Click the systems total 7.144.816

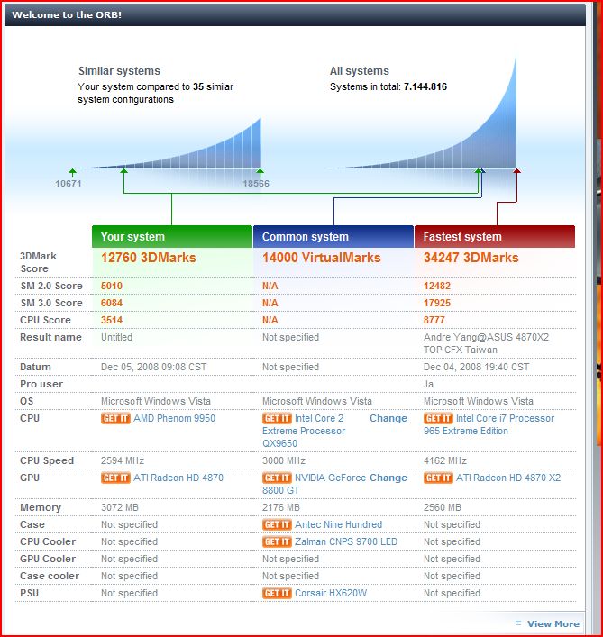tap(425, 86)
